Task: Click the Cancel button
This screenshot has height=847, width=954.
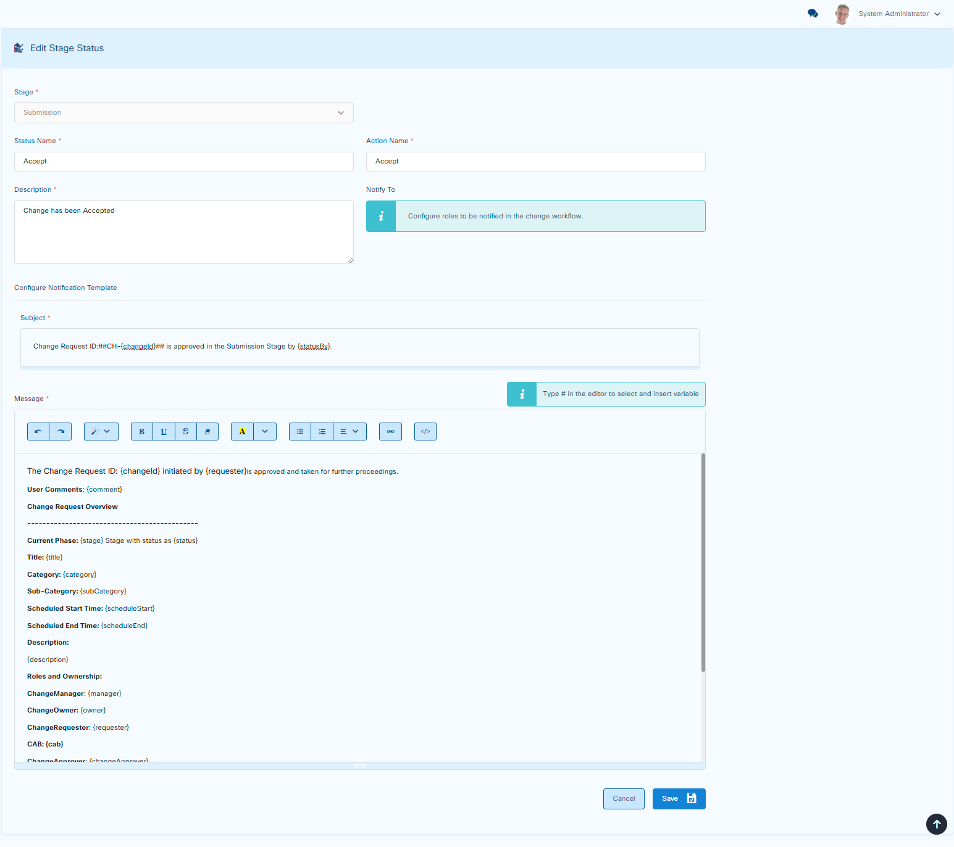Action: [624, 798]
